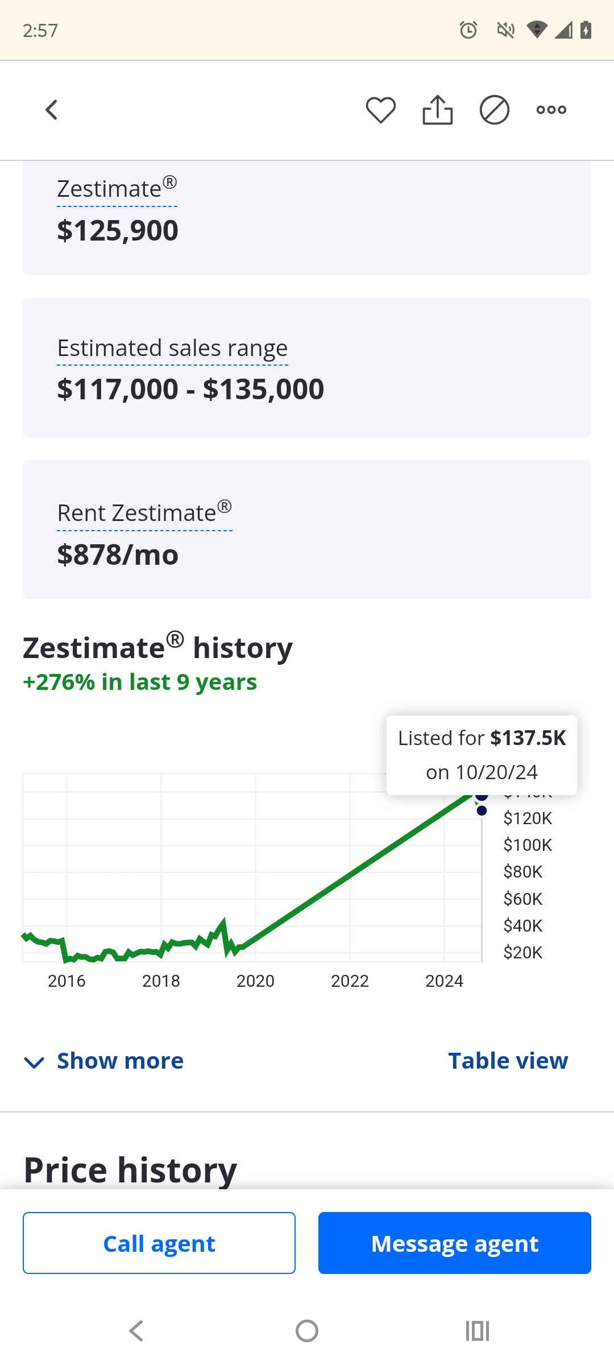Tap Estimated sales range label
This screenshot has width=614, height=1365.
(172, 348)
